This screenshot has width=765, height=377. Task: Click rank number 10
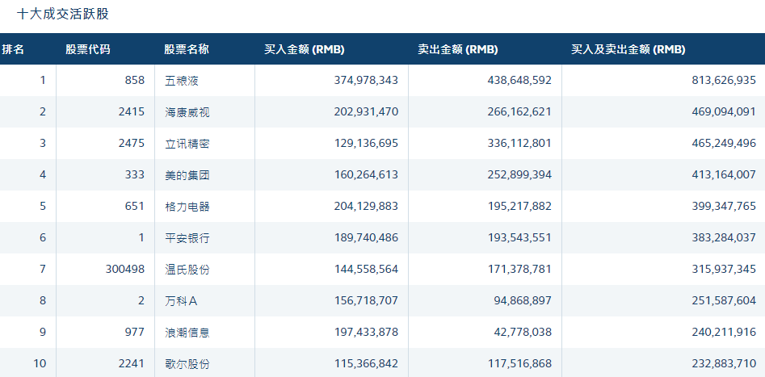(x=40, y=364)
